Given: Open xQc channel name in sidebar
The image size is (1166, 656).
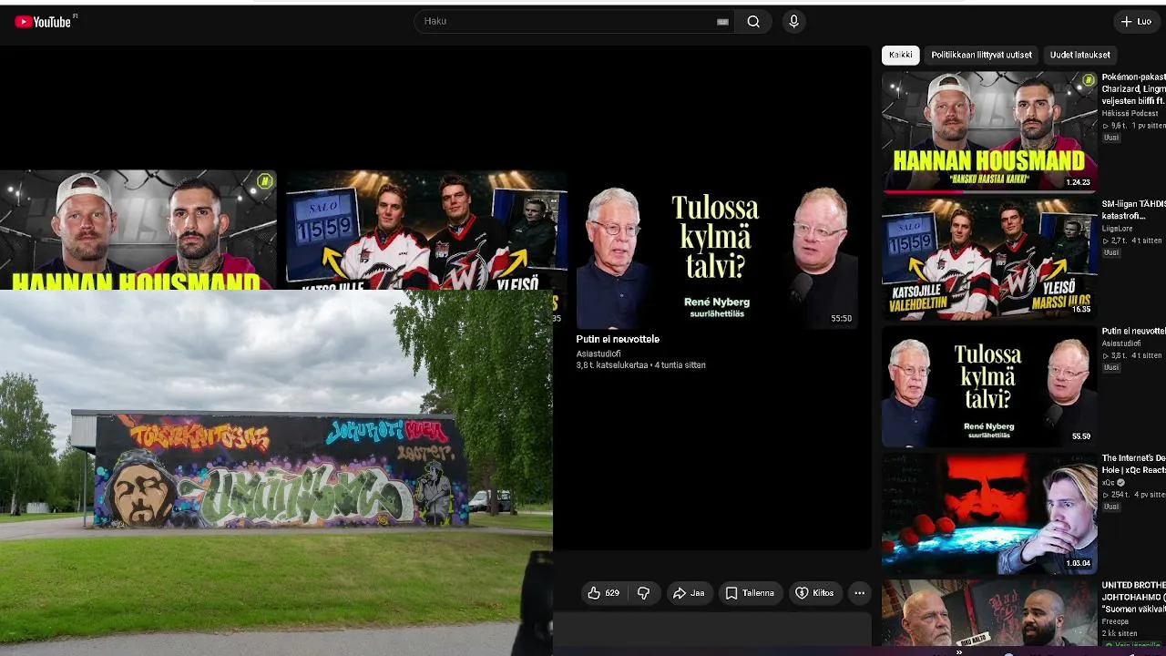Looking at the screenshot, I should pyautogui.click(x=1109, y=483).
